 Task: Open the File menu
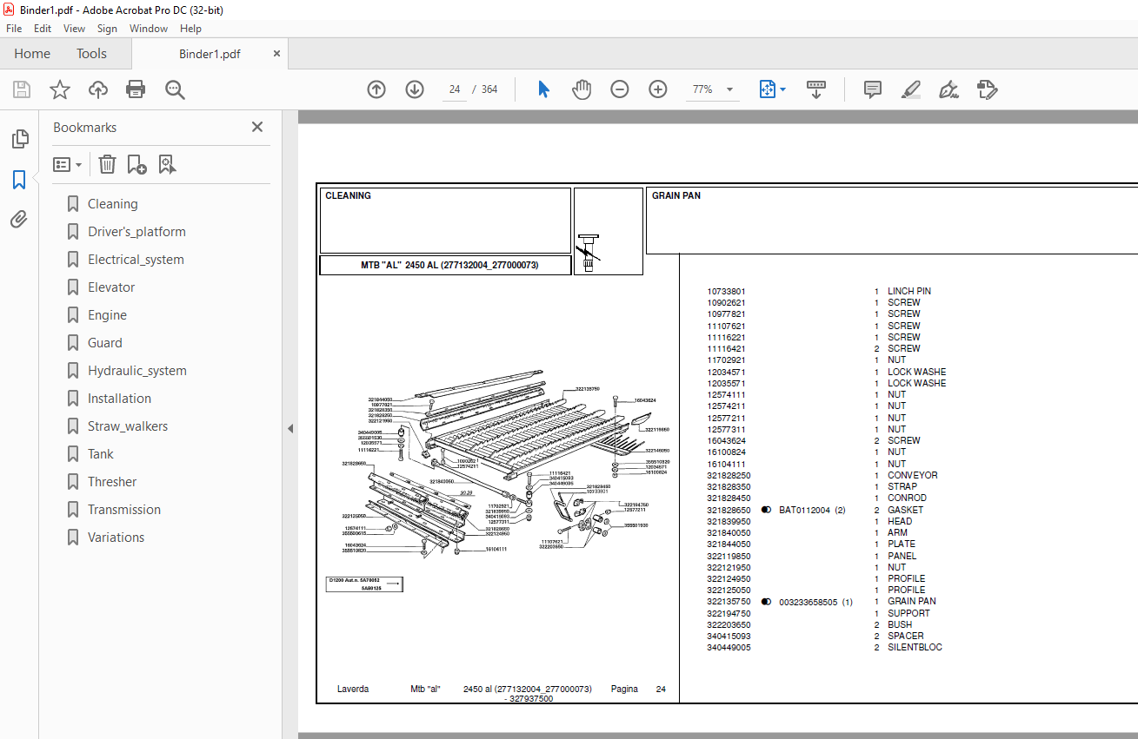(14, 29)
